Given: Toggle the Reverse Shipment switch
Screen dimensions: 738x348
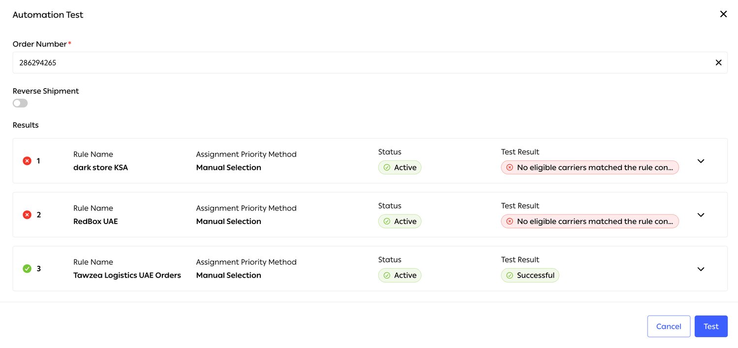Looking at the screenshot, I should (x=20, y=103).
